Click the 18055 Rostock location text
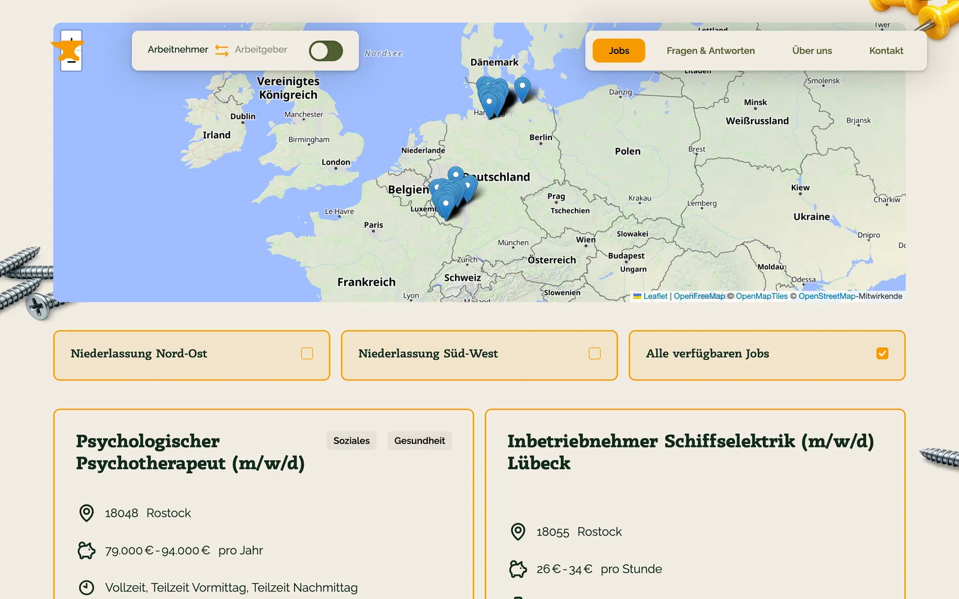The height and width of the screenshot is (599, 959). pos(579,532)
